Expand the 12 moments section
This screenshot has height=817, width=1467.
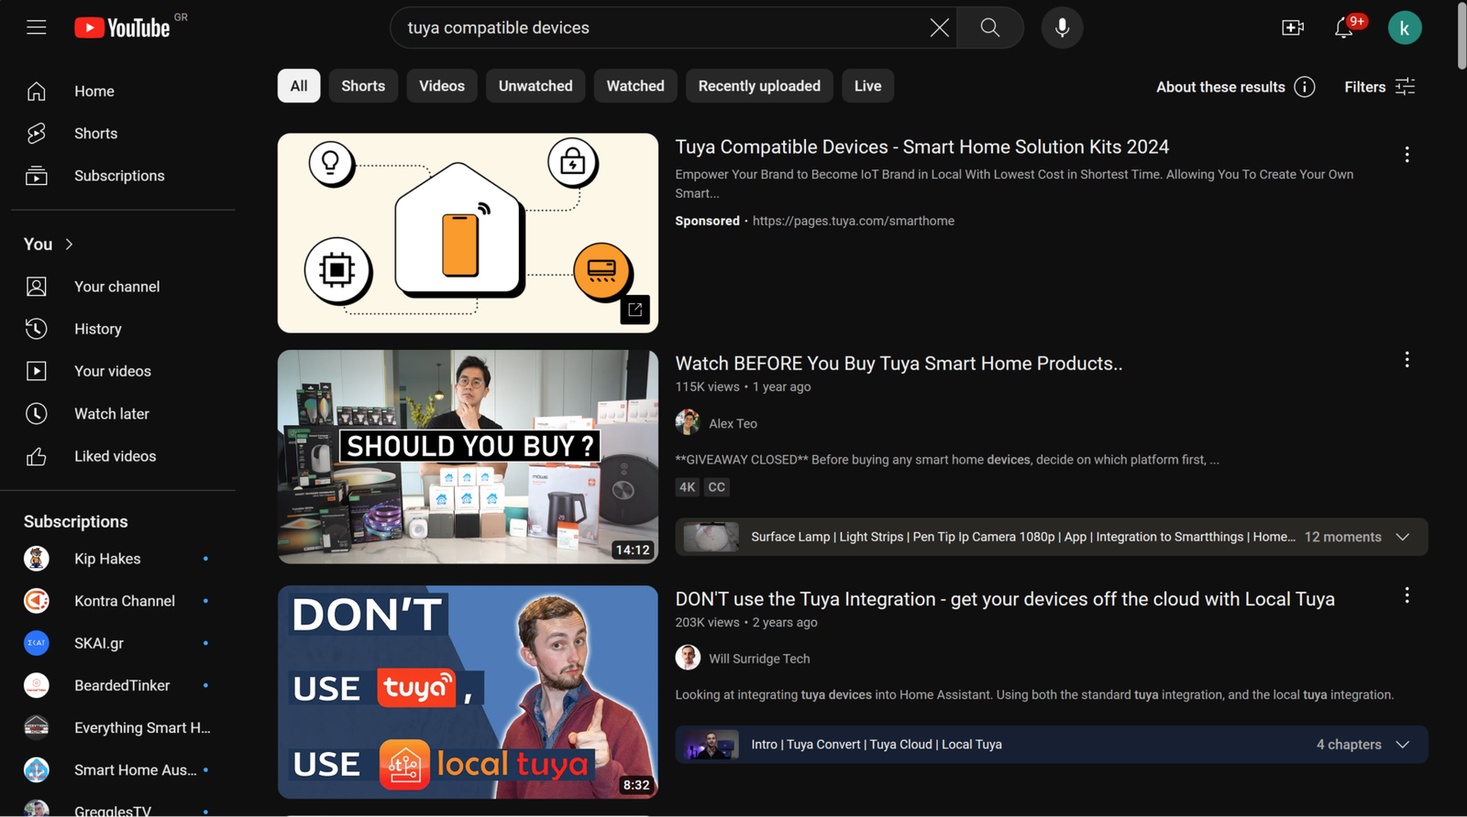(x=1402, y=537)
